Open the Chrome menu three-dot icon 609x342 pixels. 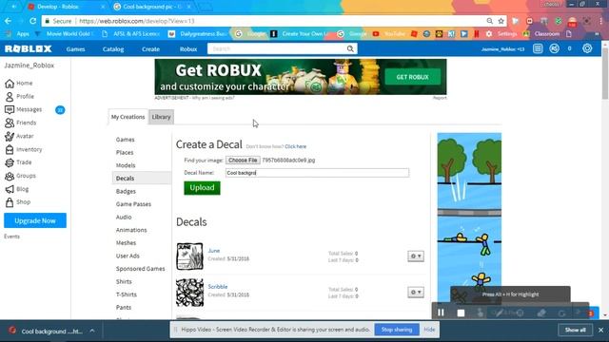pos(600,21)
